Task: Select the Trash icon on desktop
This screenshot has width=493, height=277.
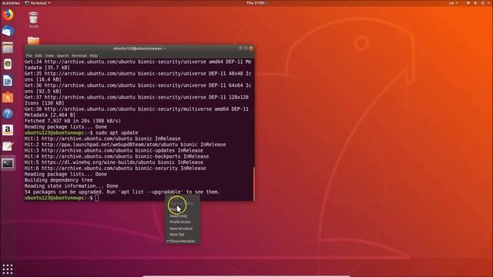Action: click(x=33, y=20)
